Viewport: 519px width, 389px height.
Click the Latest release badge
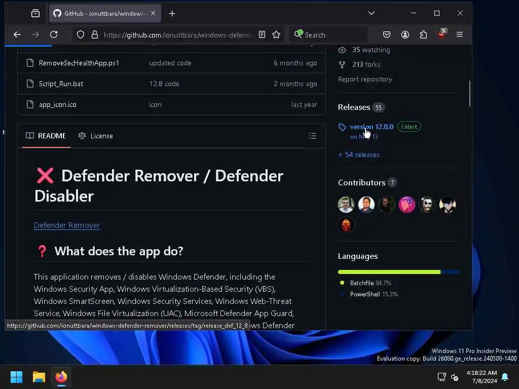409,126
